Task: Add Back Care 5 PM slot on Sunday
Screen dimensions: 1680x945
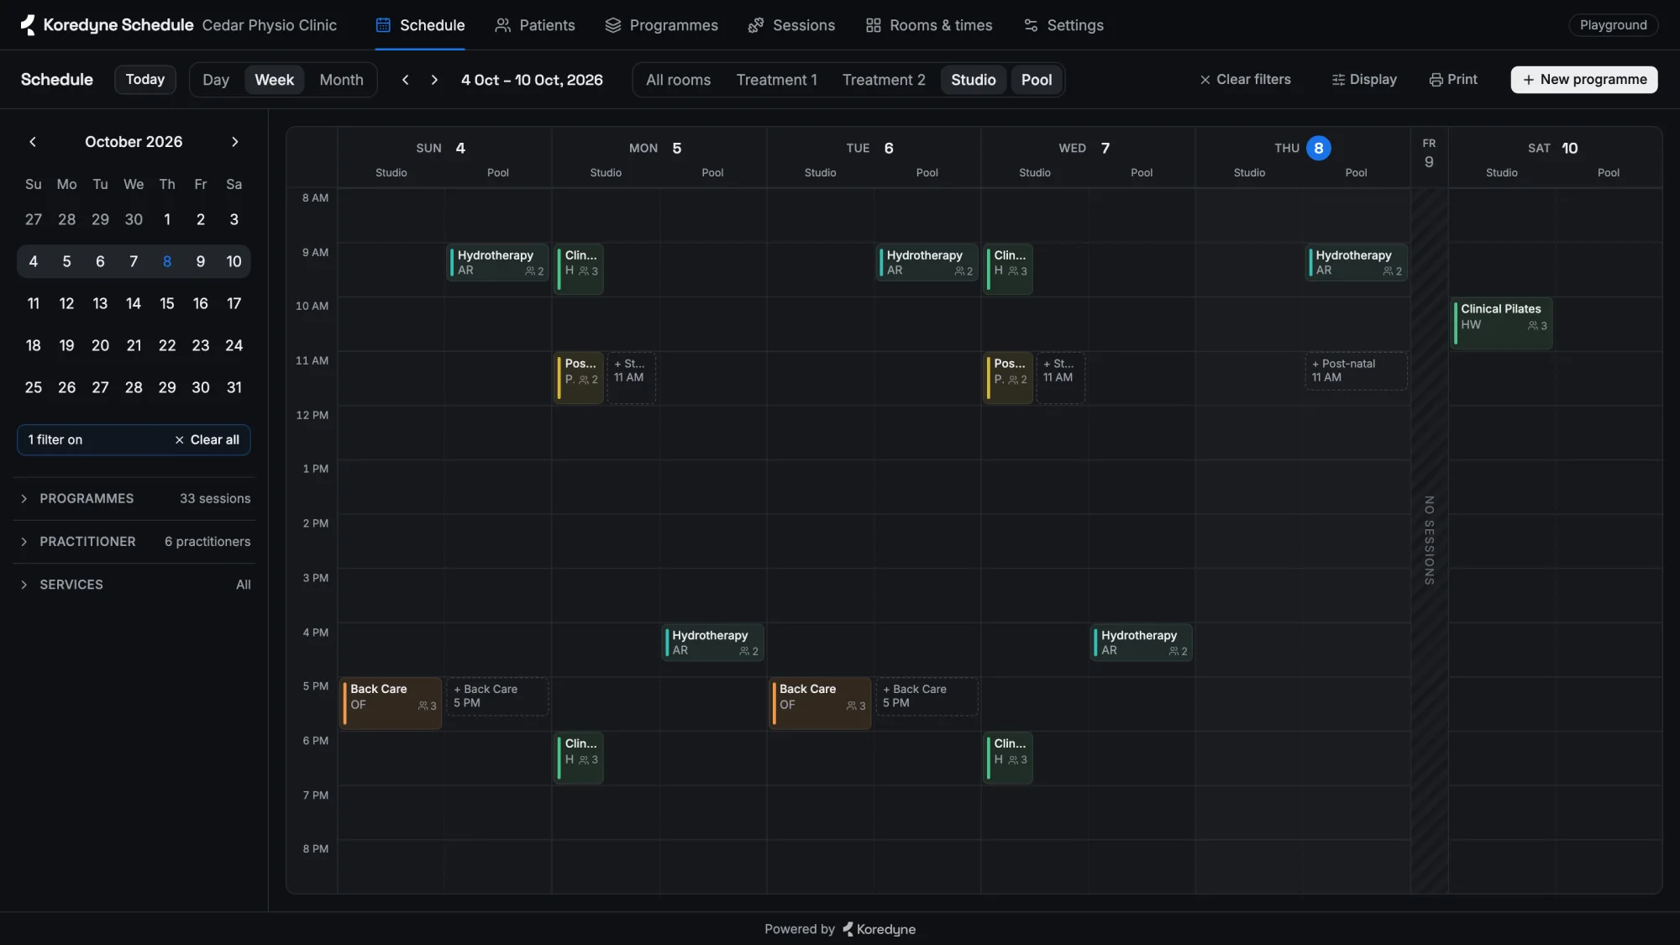Action: [497, 696]
